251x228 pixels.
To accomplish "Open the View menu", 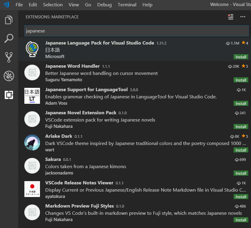I will pyautogui.click(x=74, y=5).
